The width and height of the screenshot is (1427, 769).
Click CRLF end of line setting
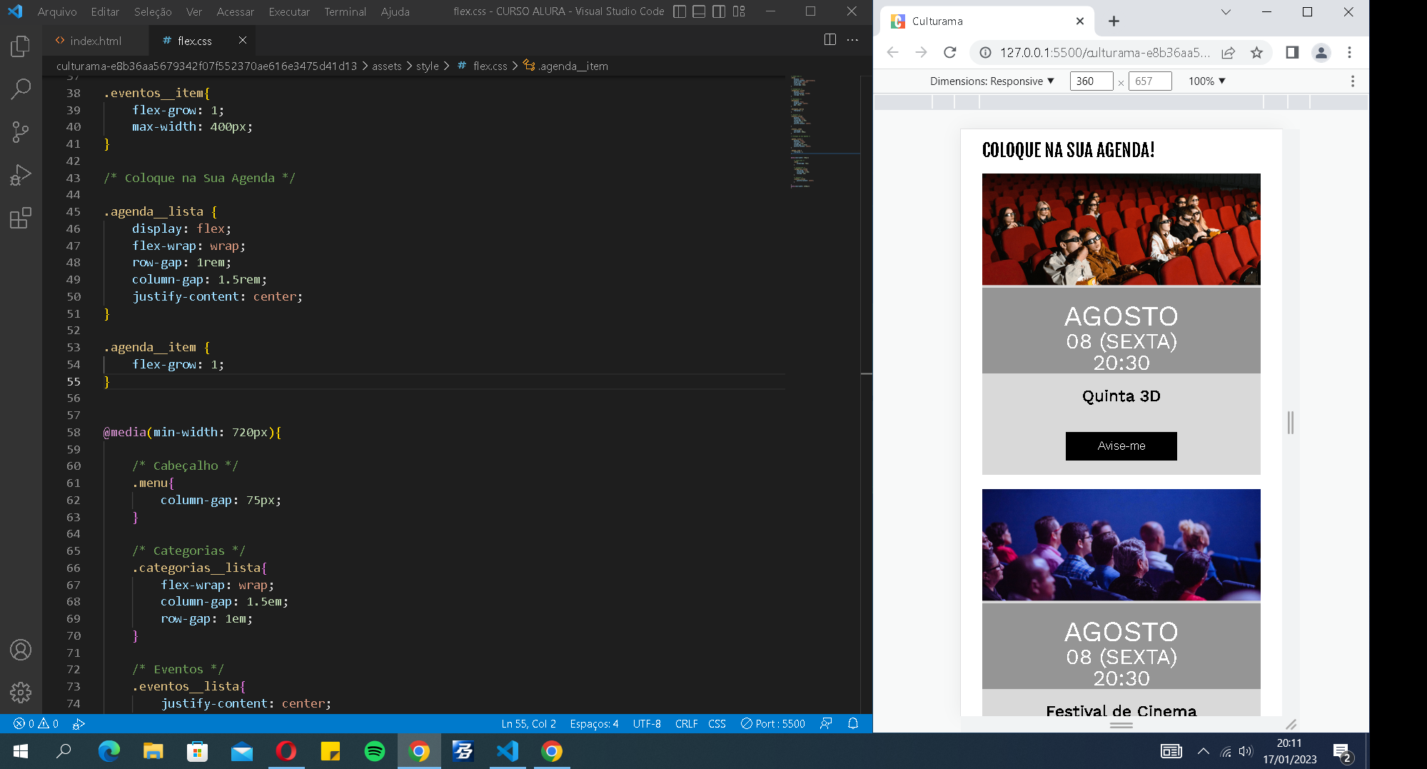click(686, 723)
